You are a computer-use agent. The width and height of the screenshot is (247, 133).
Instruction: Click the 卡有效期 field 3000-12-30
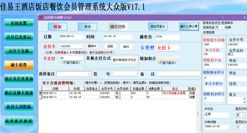coord(217,127)
